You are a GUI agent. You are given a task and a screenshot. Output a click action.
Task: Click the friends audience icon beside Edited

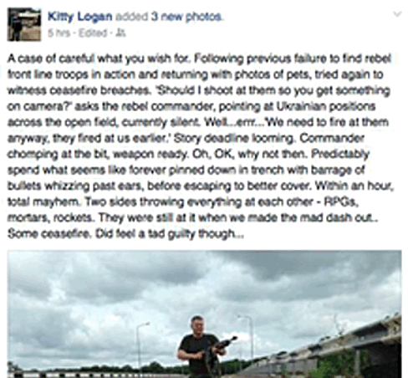tap(120, 33)
